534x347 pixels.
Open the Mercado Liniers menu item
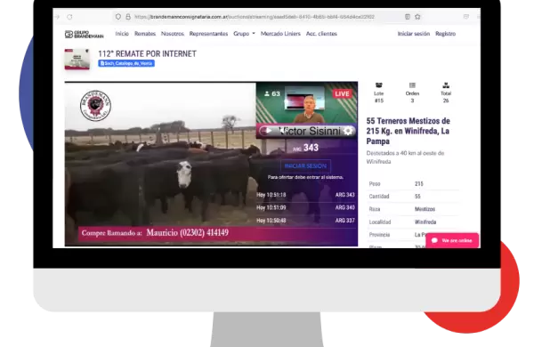click(x=280, y=34)
